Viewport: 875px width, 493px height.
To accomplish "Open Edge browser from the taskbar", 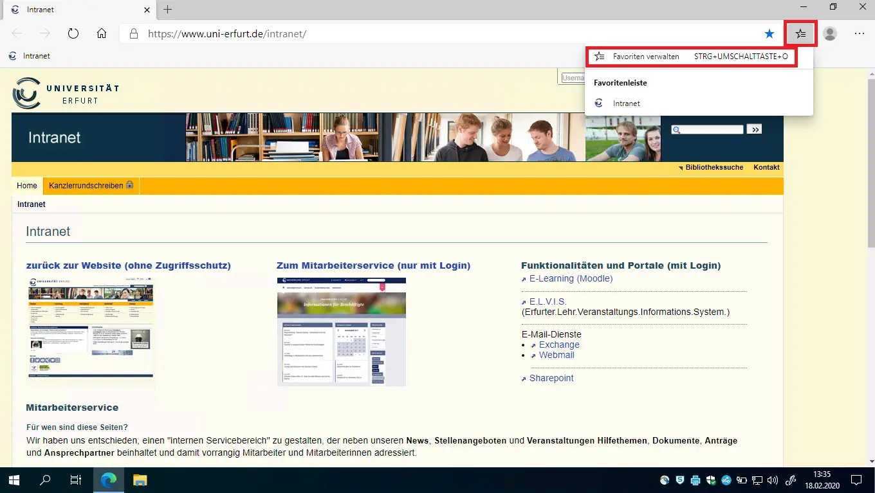I will tap(109, 480).
